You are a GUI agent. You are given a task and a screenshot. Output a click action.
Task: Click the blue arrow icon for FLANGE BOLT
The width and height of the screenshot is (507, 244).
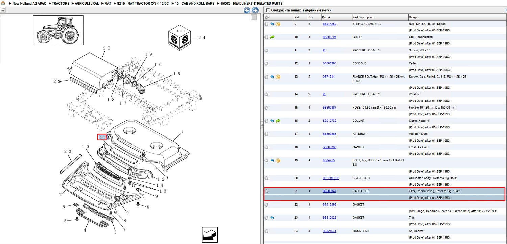coord(272,77)
